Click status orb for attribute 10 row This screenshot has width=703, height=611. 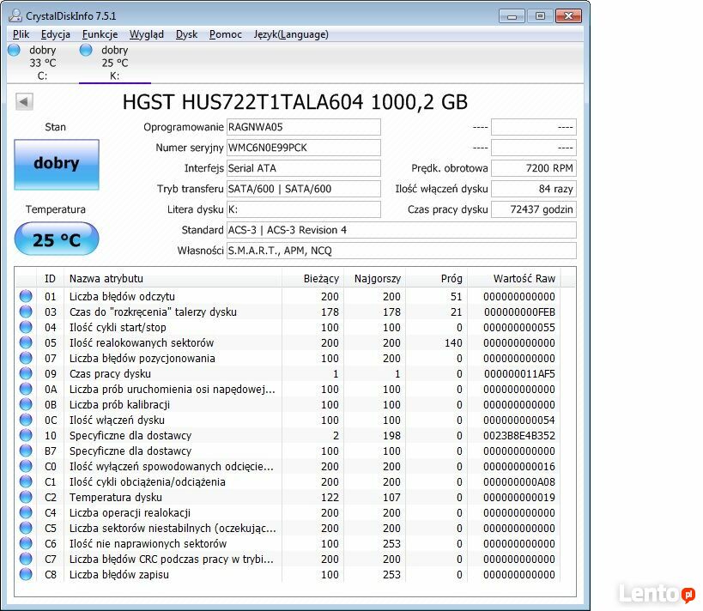pos(26,435)
